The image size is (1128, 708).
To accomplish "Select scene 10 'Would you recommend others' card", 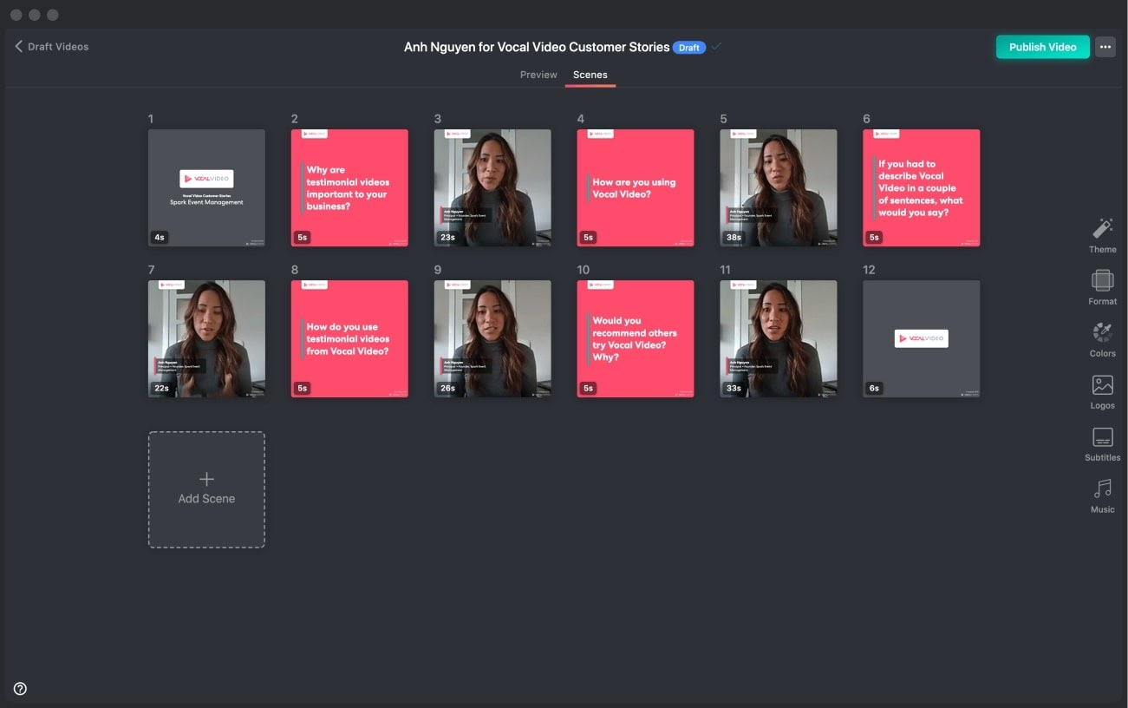I will [x=636, y=339].
